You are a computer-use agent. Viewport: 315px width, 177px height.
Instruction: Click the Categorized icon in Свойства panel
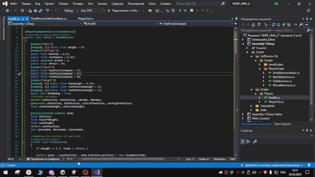[243, 142]
